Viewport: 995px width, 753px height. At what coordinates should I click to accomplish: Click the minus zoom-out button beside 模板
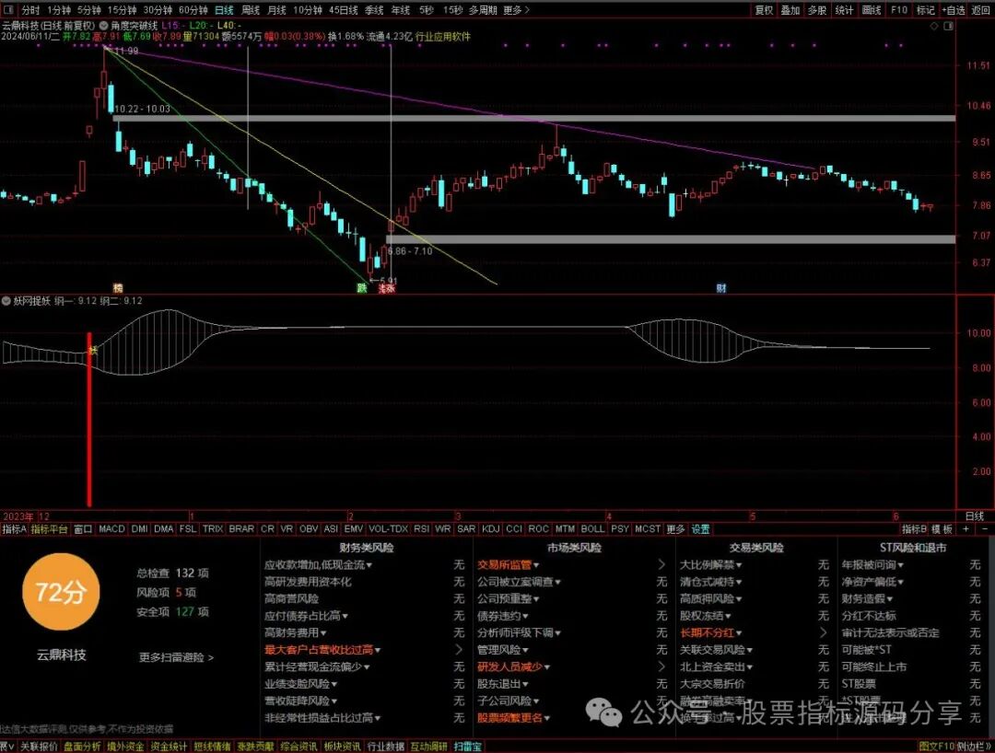(x=985, y=528)
